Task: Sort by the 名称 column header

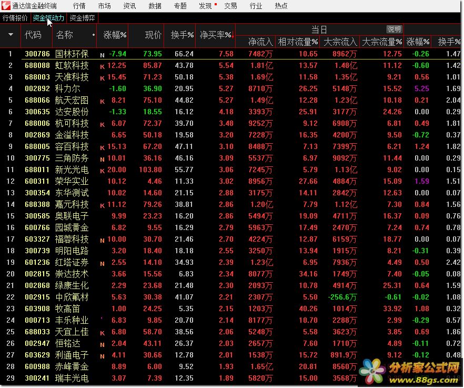Action: (64, 35)
